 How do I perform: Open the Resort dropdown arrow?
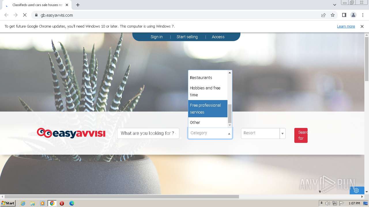click(x=283, y=133)
